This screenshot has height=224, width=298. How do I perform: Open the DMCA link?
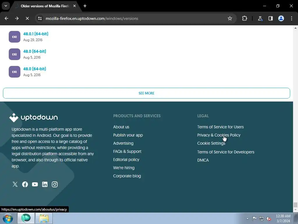point(203,160)
